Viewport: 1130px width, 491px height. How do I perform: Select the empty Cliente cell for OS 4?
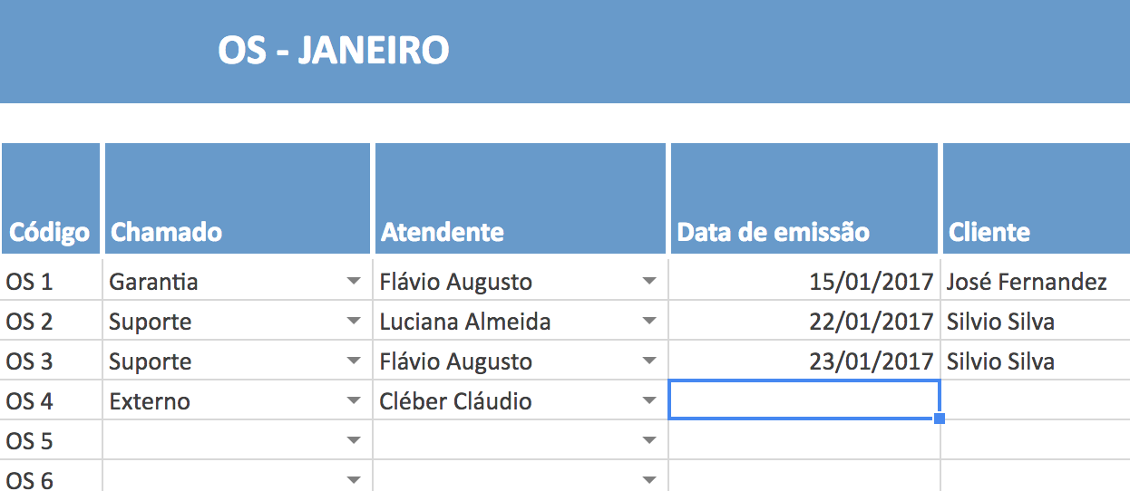click(x=1036, y=401)
